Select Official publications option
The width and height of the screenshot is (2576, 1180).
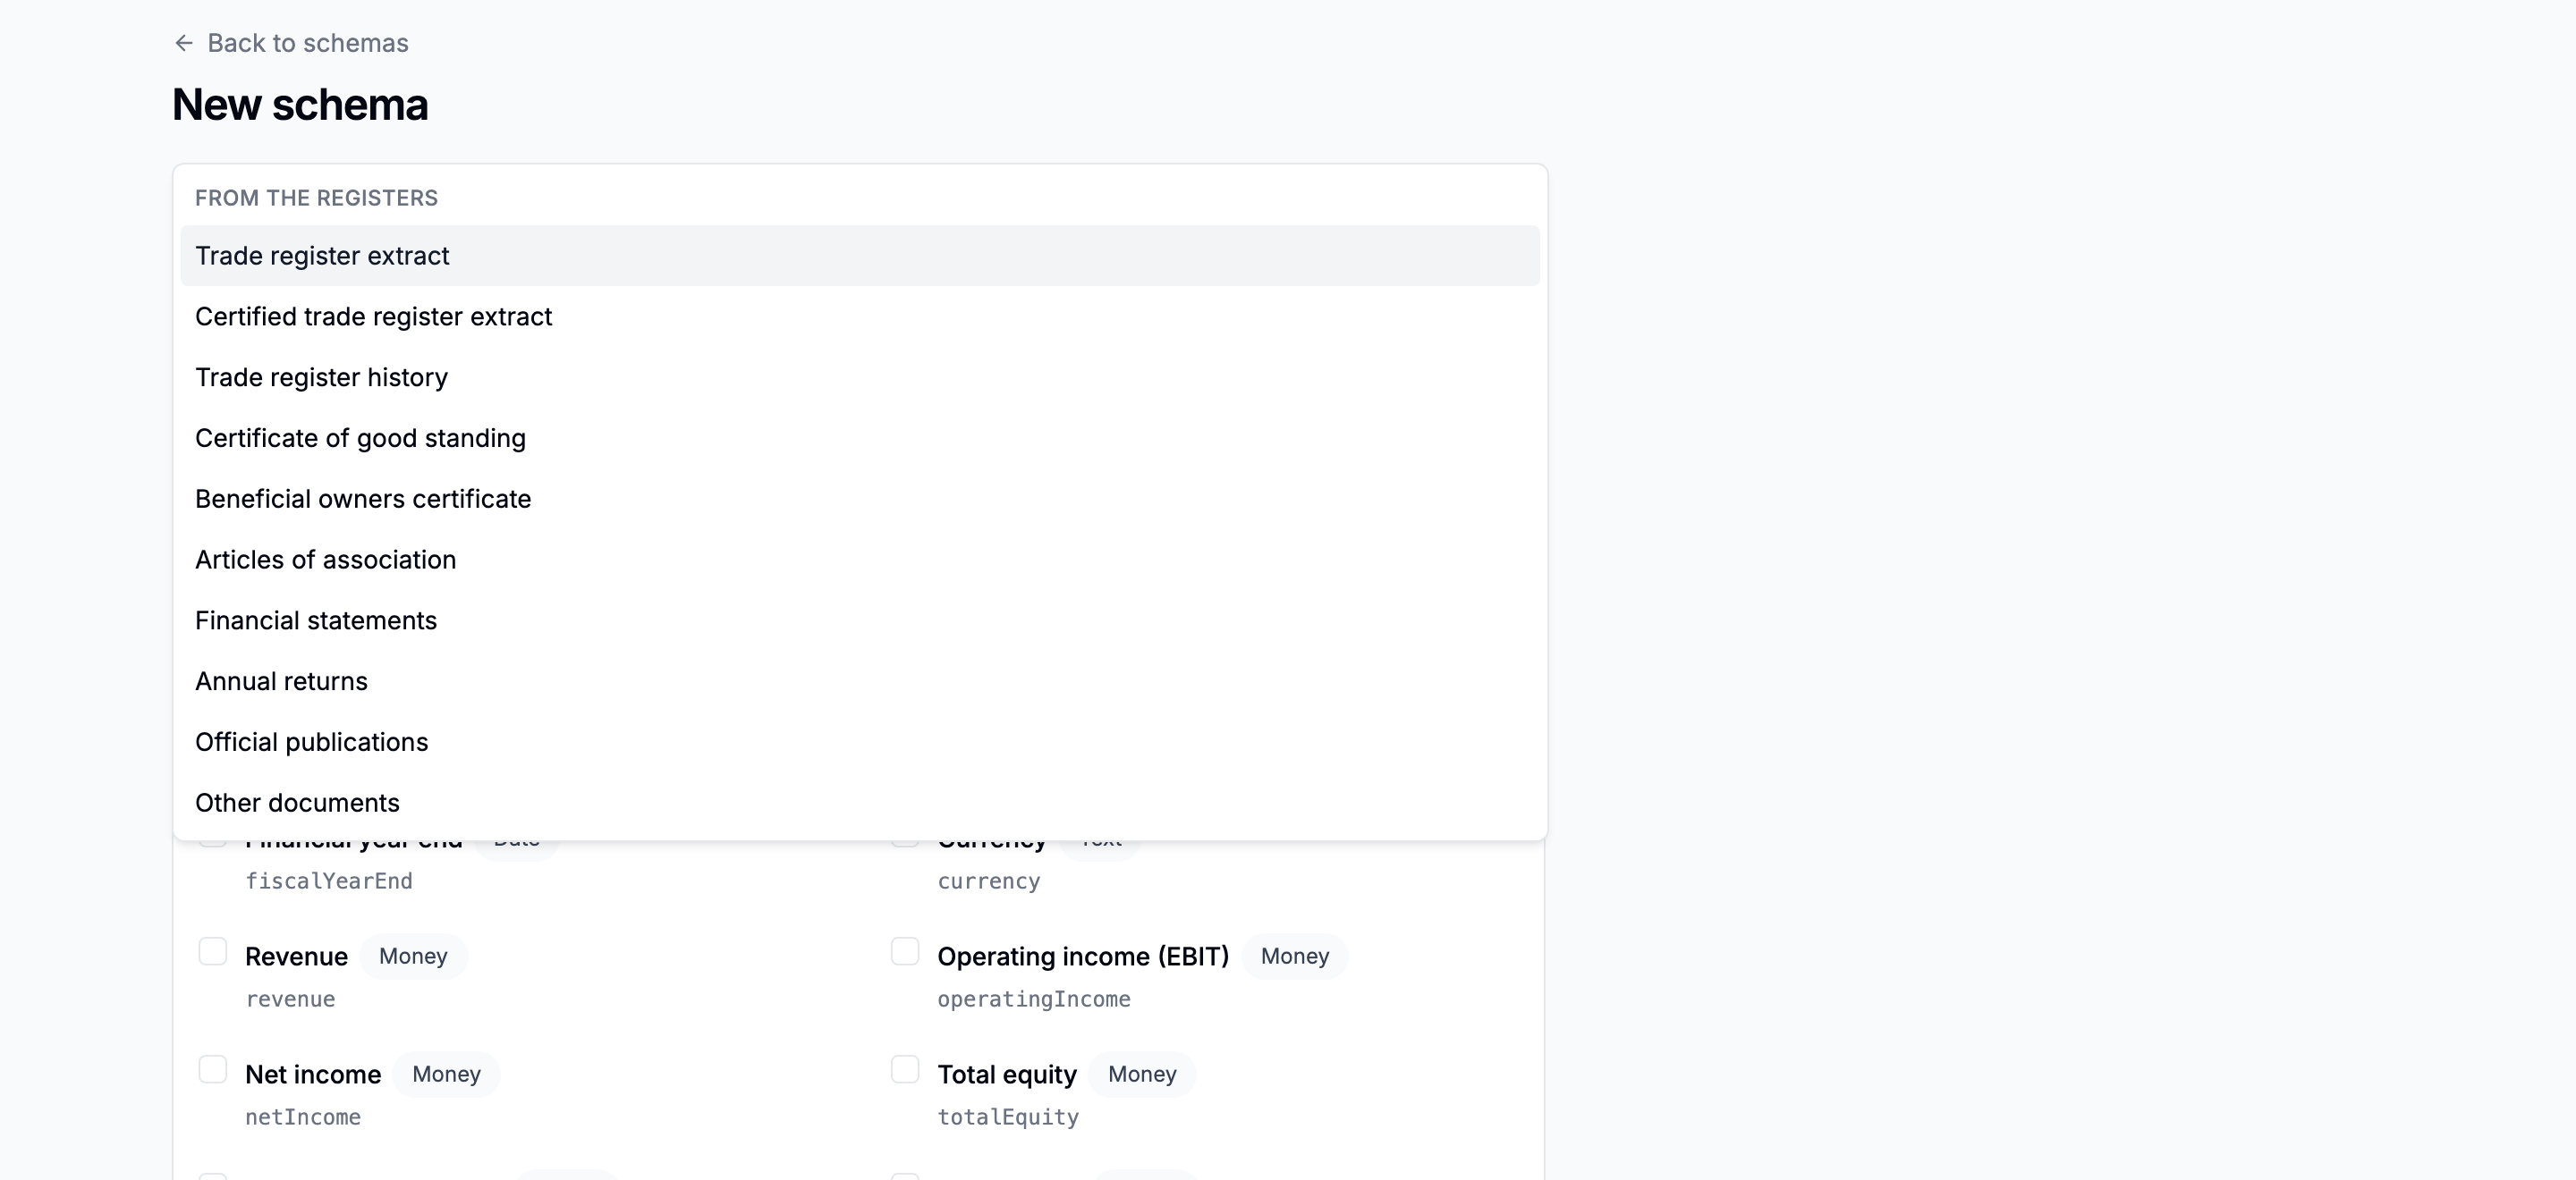pos(860,742)
